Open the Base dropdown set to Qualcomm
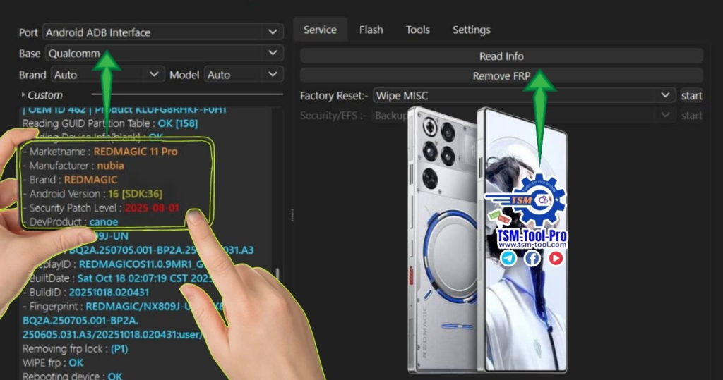 (x=164, y=54)
